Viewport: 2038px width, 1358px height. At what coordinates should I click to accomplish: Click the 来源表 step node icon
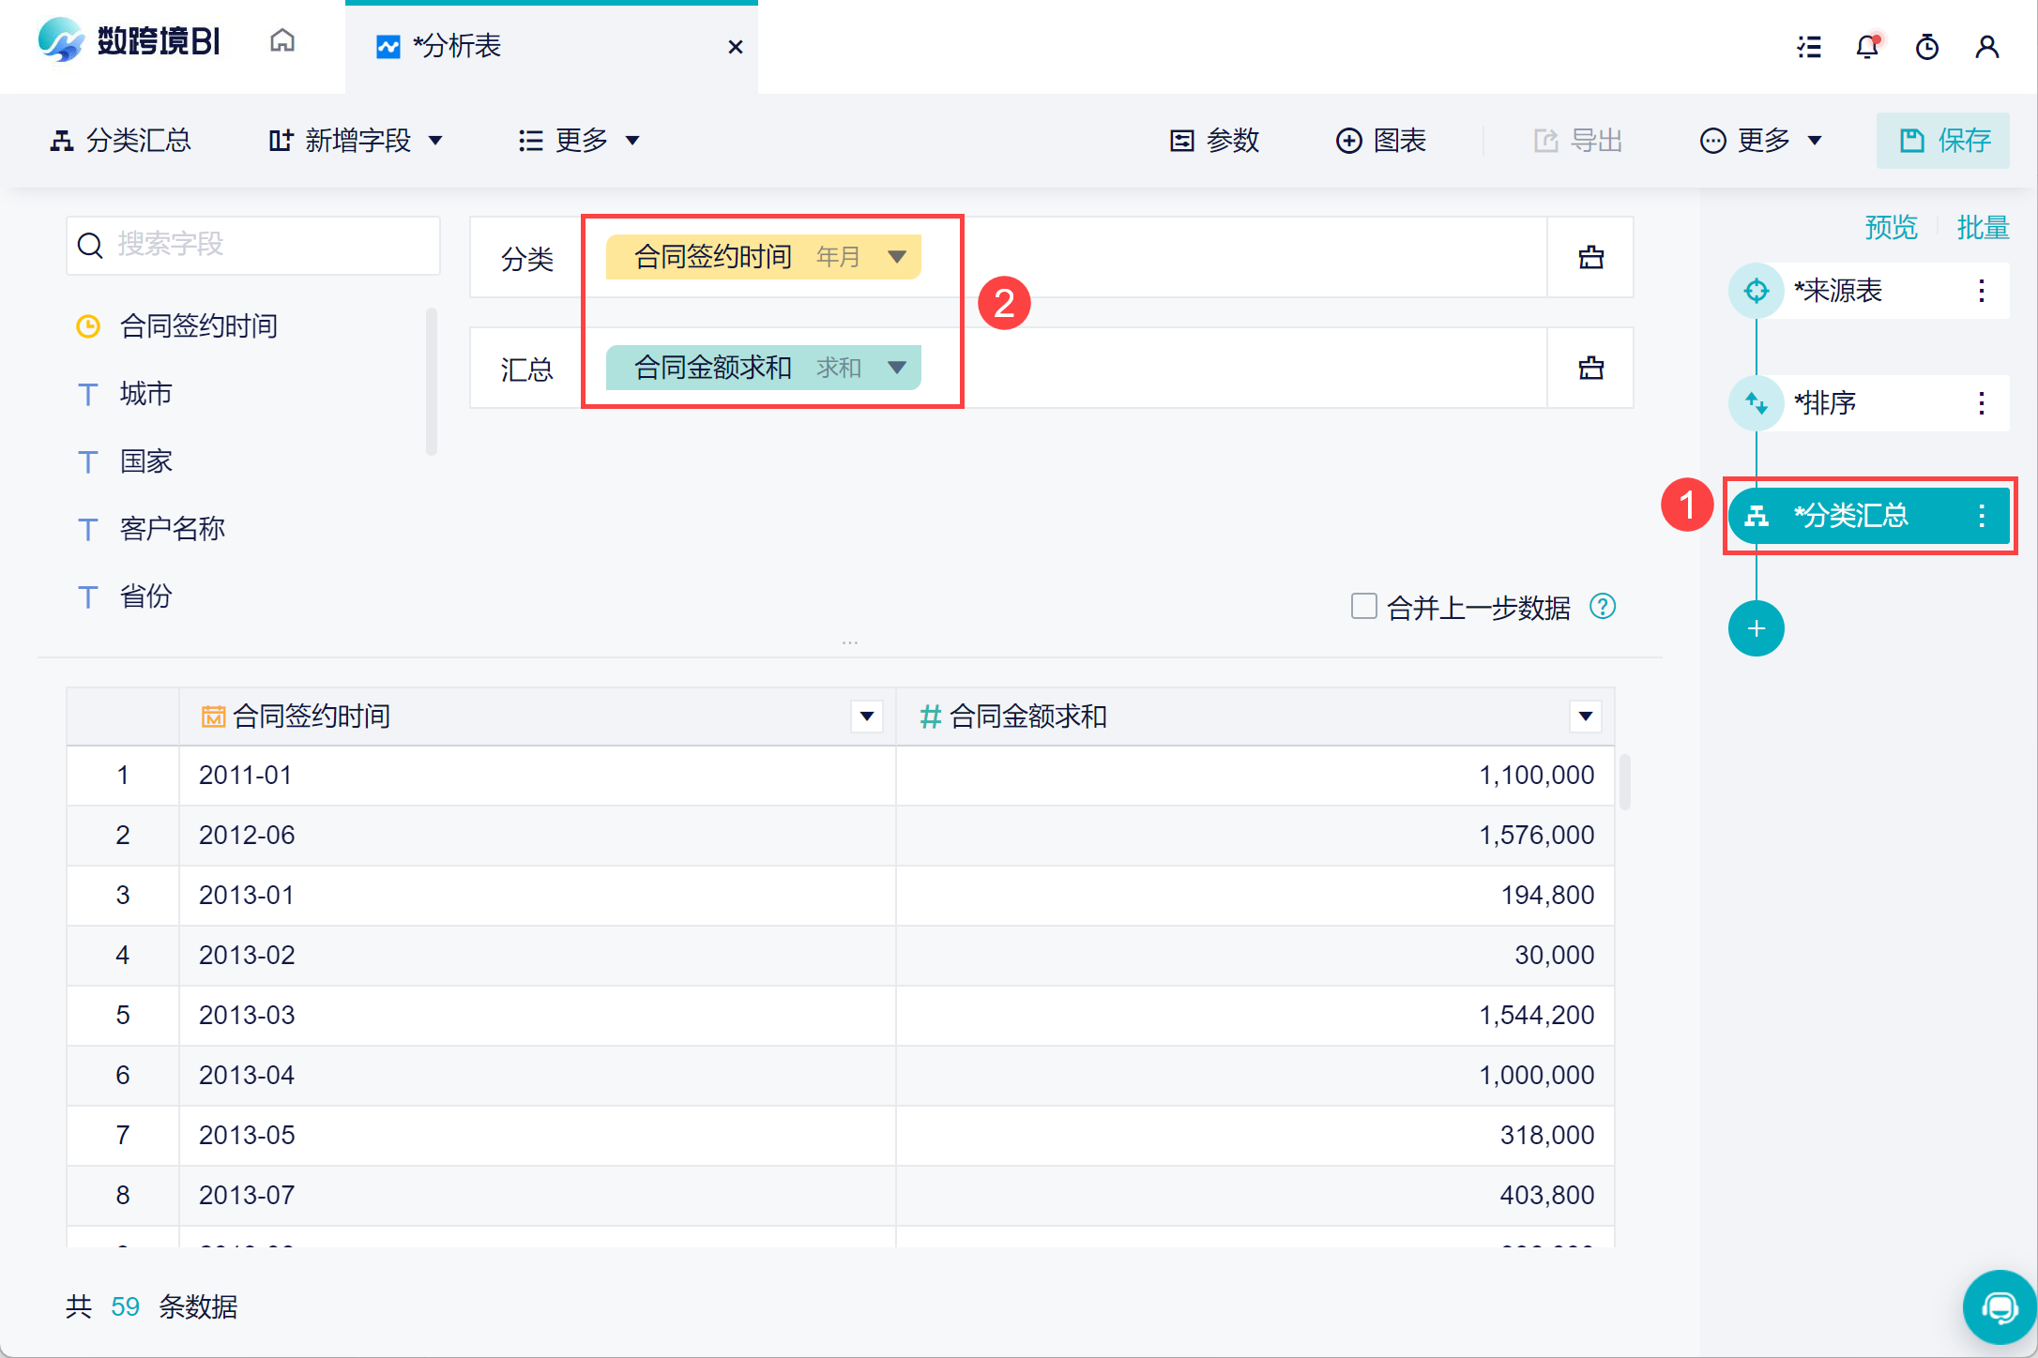tap(1757, 291)
